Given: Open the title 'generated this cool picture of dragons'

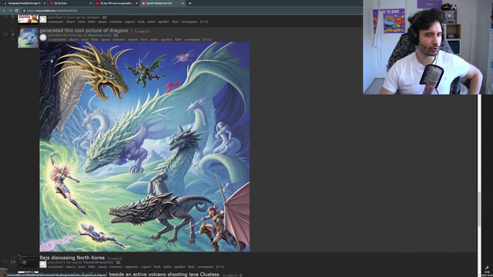Looking at the screenshot, I should point(84,31).
